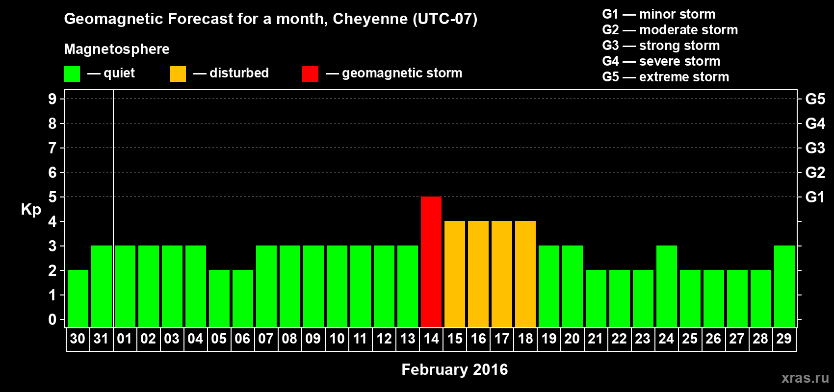Click the G5 right axis label
The width and height of the screenshot is (834, 392).
815,99
